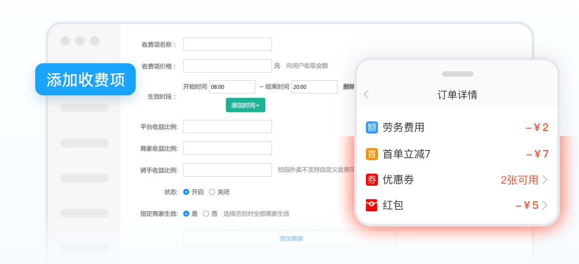
Task: Set the 结束时间 field showing 20:00
Action: pyautogui.click(x=314, y=87)
